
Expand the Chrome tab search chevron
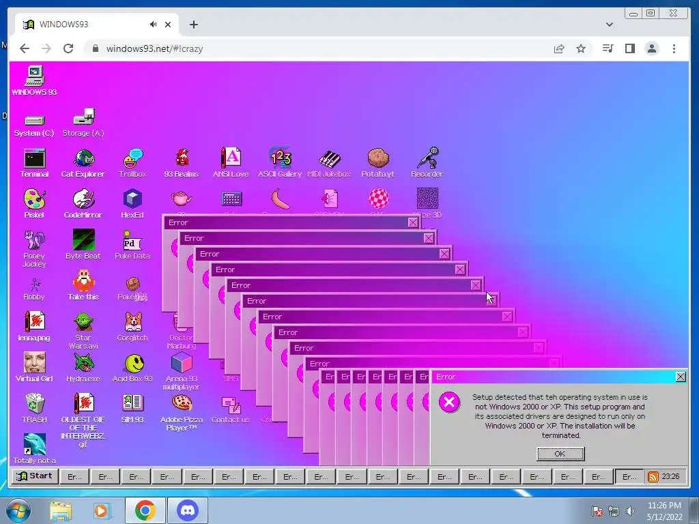click(x=610, y=25)
